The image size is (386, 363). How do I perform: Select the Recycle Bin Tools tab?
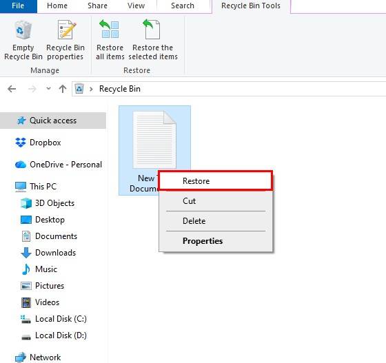[x=251, y=6]
